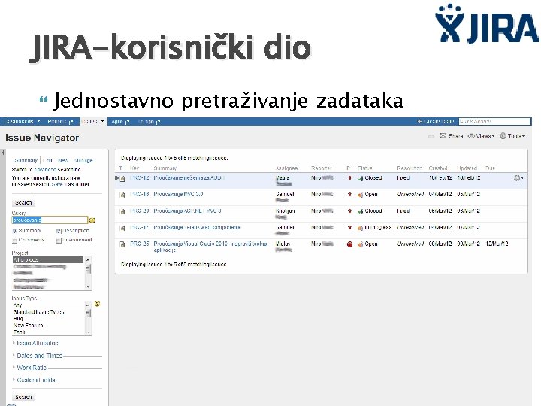Open the Projects menu
Screen dimensions: 541x406
(x=60, y=121)
